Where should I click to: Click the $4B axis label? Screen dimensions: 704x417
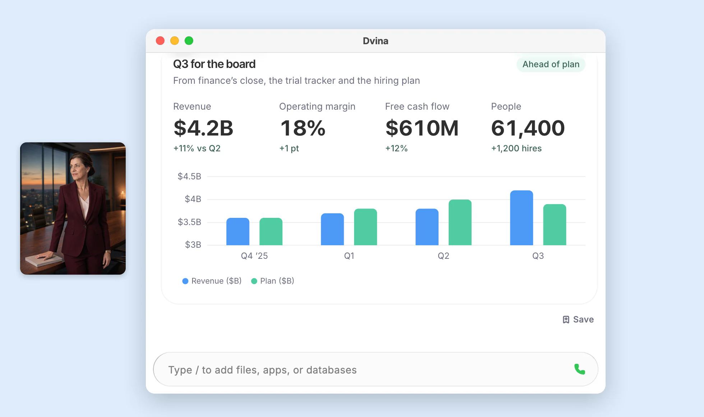(193, 199)
